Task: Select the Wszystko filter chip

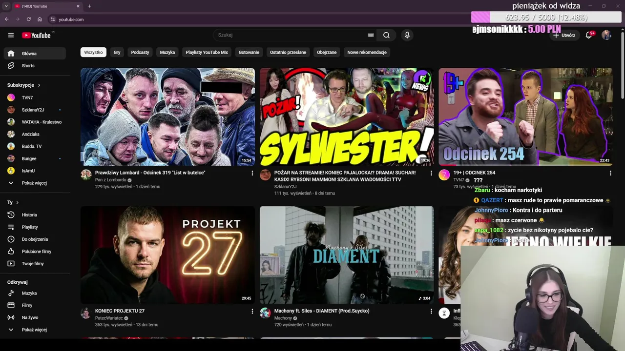Action: tap(93, 52)
